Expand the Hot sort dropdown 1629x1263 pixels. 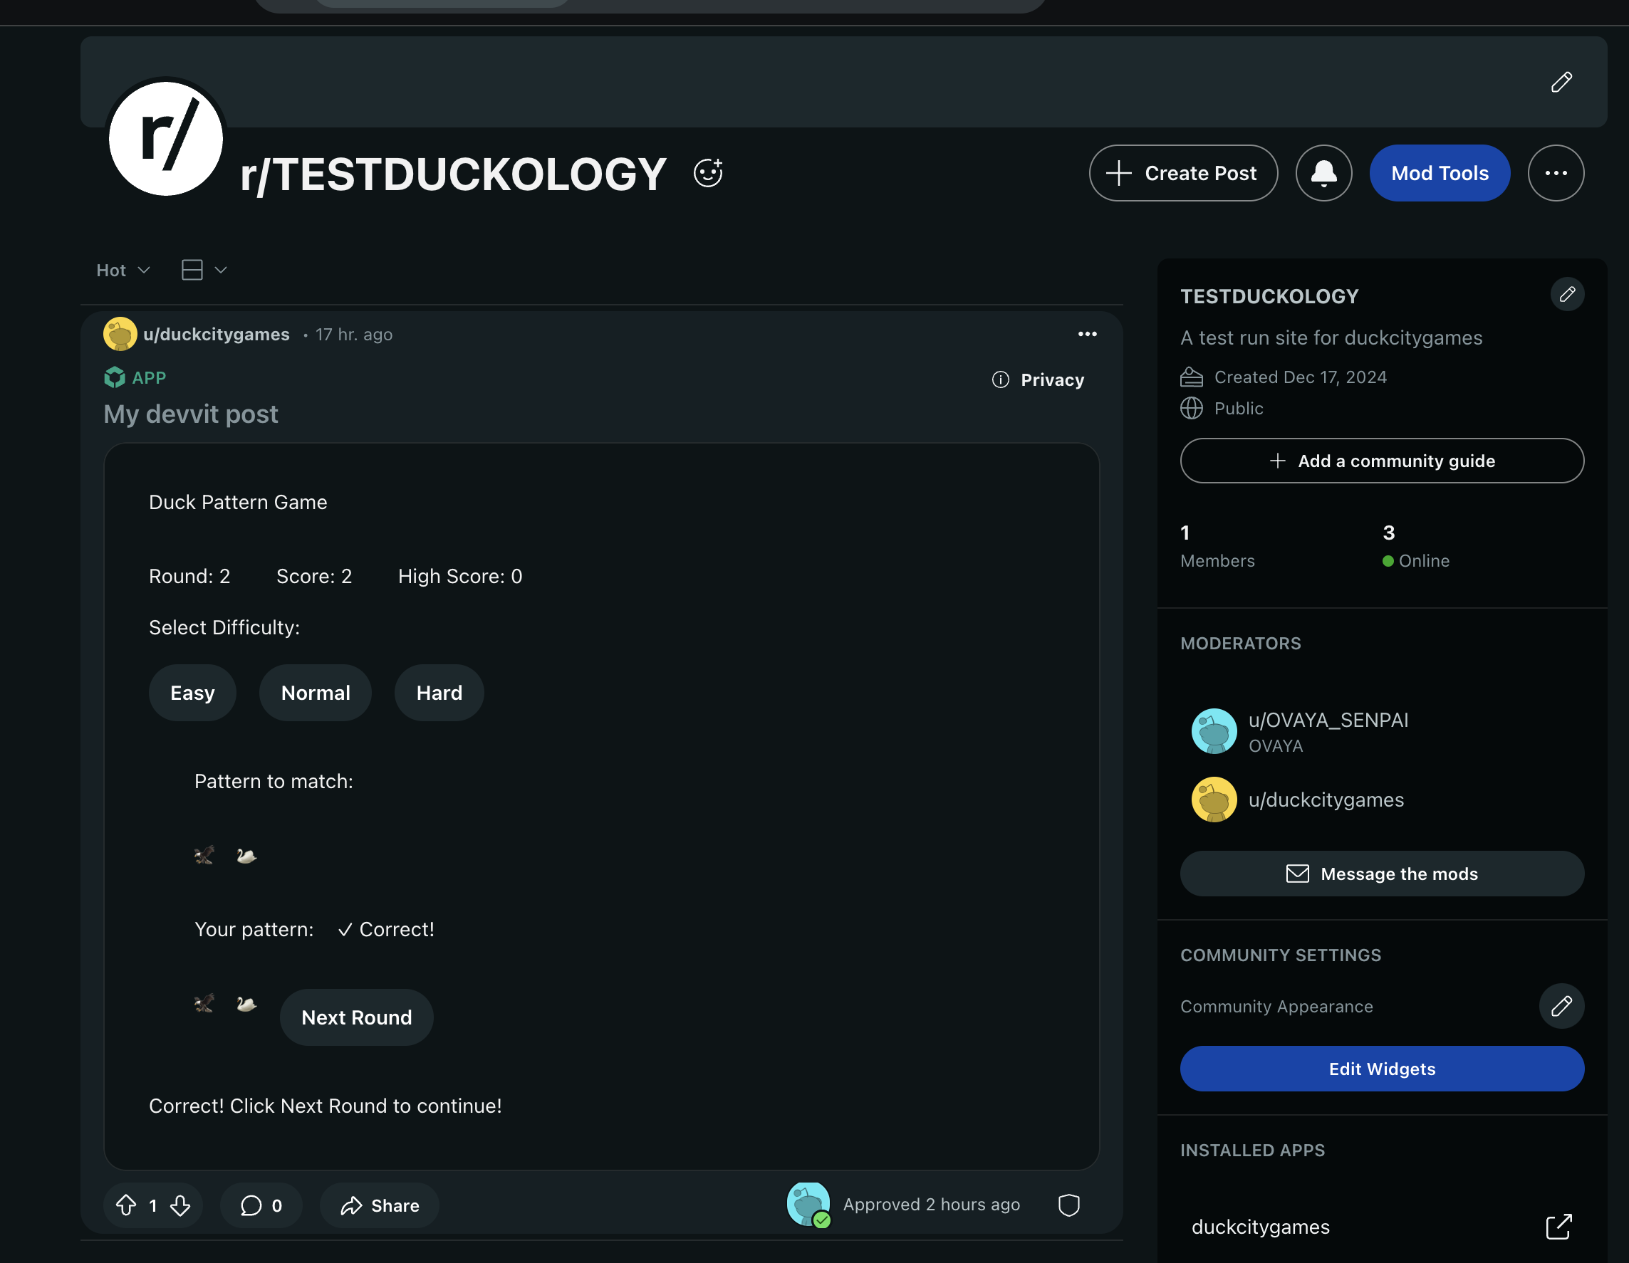123,270
